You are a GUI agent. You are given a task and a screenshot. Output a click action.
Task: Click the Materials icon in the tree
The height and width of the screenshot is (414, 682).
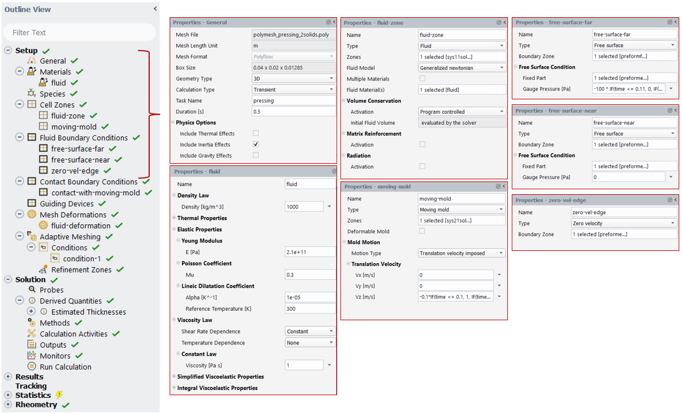(32, 72)
